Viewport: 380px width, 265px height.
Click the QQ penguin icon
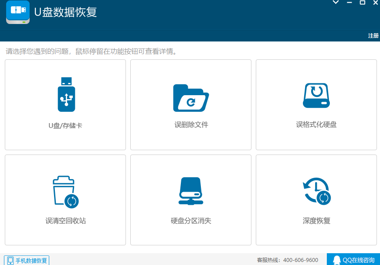pyautogui.click(x=336, y=260)
